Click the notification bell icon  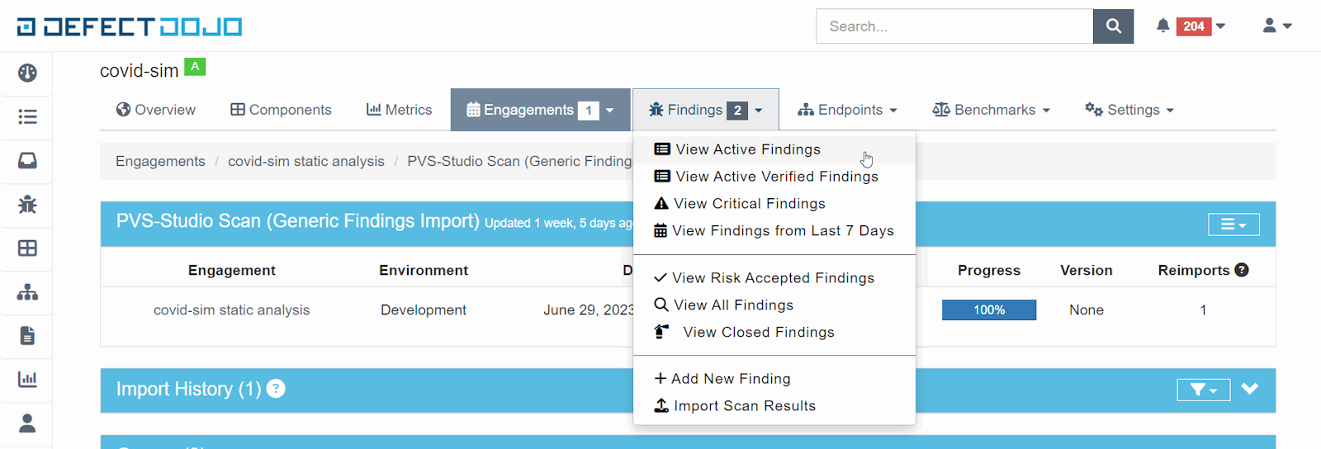coord(1162,26)
